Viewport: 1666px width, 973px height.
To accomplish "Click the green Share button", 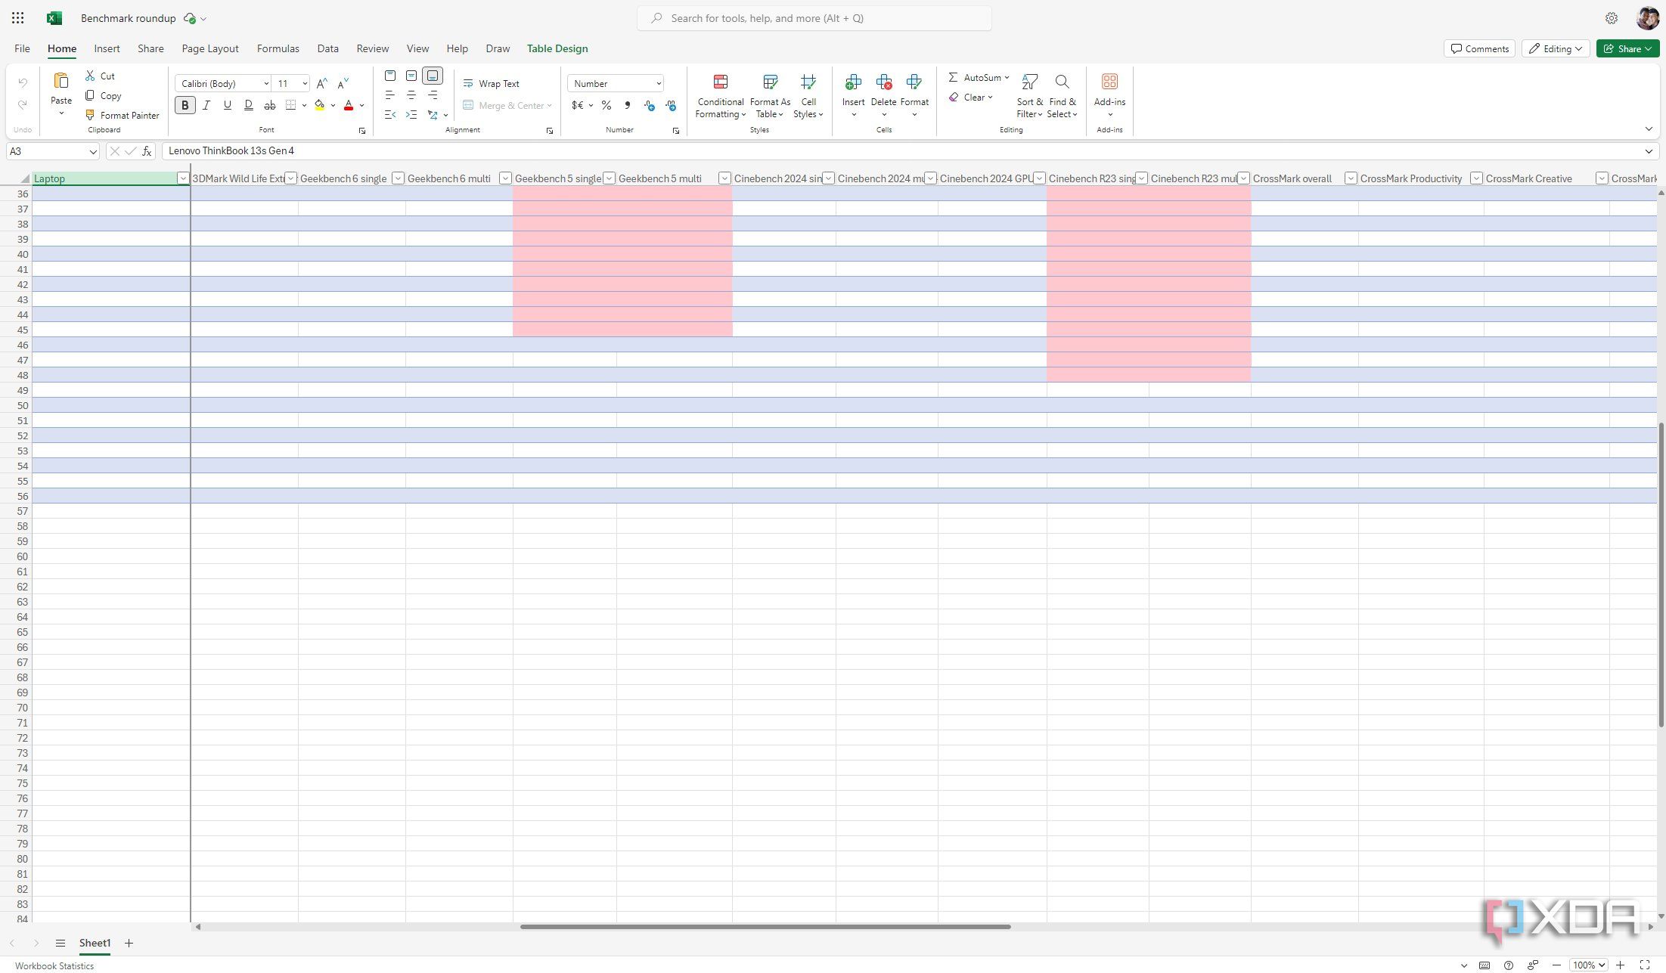I will pyautogui.click(x=1627, y=48).
